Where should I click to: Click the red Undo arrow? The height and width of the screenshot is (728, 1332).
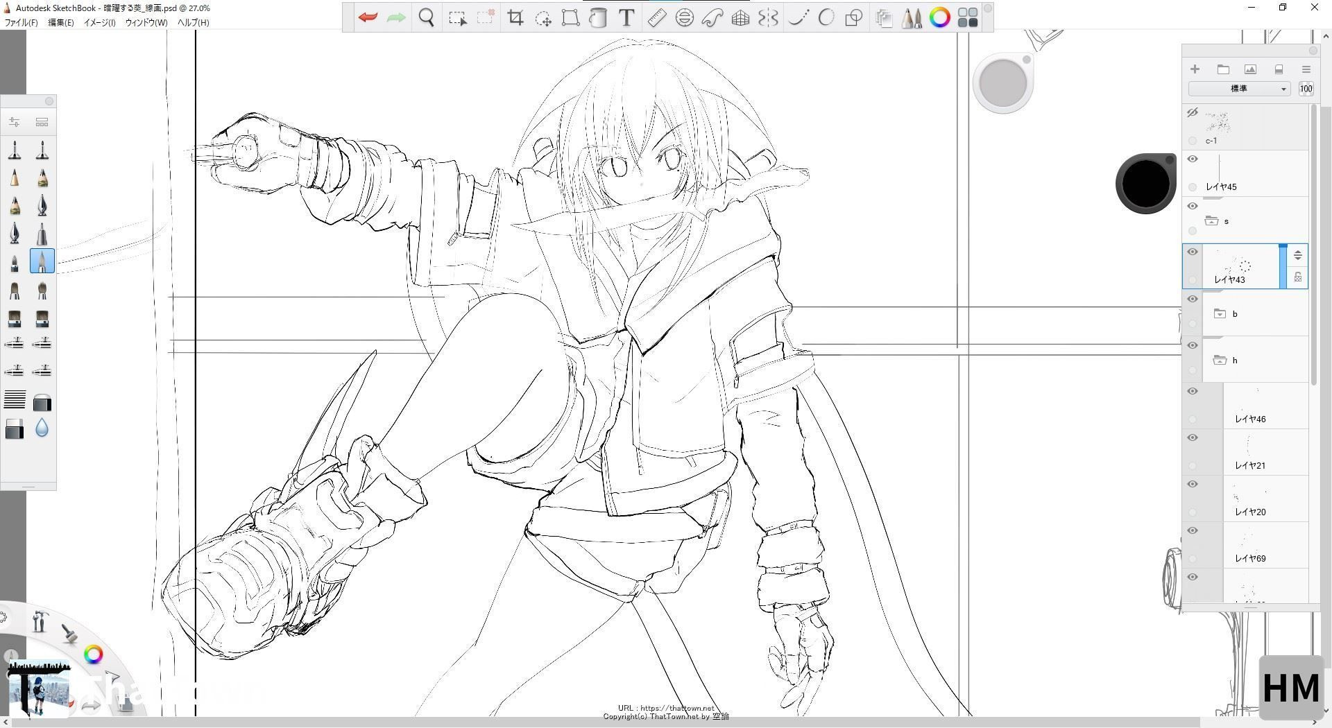coord(368,17)
